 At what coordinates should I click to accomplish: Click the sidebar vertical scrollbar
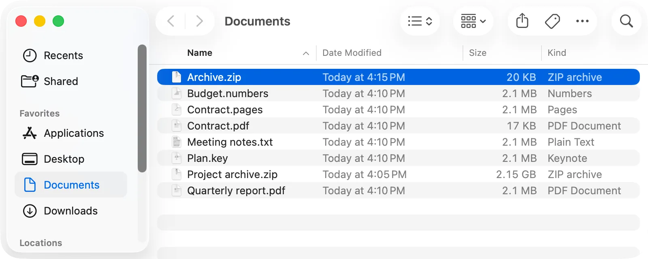tap(142, 108)
